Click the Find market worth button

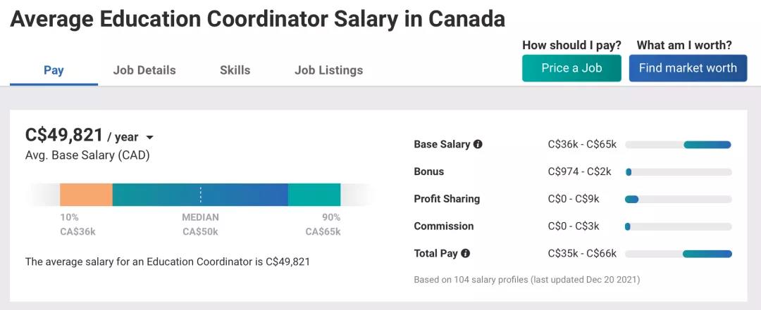click(688, 68)
